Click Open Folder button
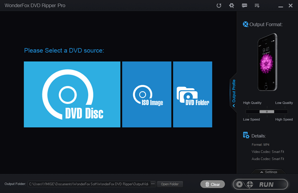The image size is (298, 193). click(x=170, y=184)
